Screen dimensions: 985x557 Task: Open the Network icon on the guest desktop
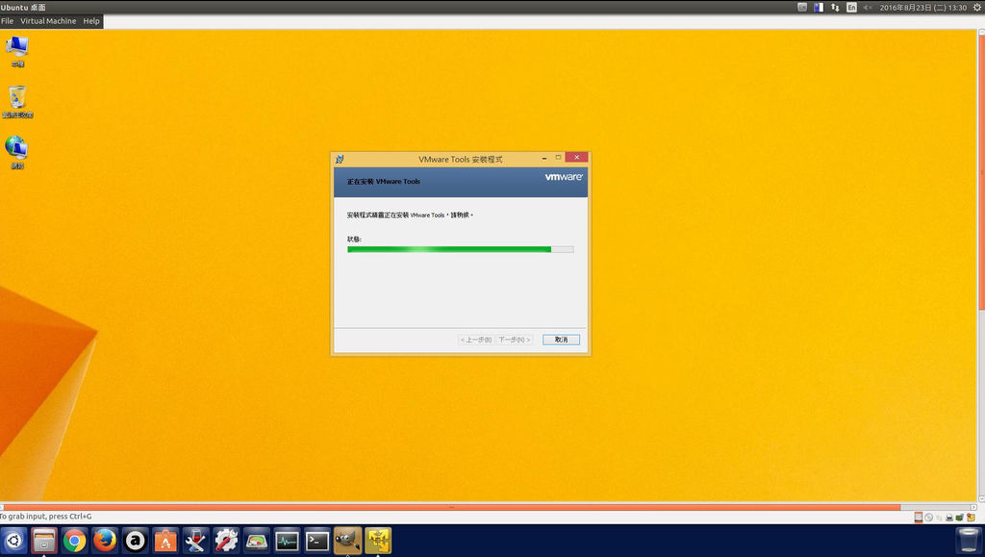19,150
